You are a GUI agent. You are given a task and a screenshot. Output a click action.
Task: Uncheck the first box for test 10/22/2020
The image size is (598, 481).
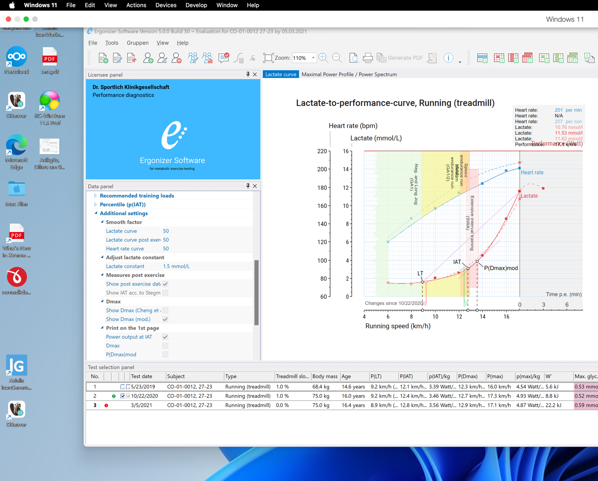pyautogui.click(x=123, y=396)
